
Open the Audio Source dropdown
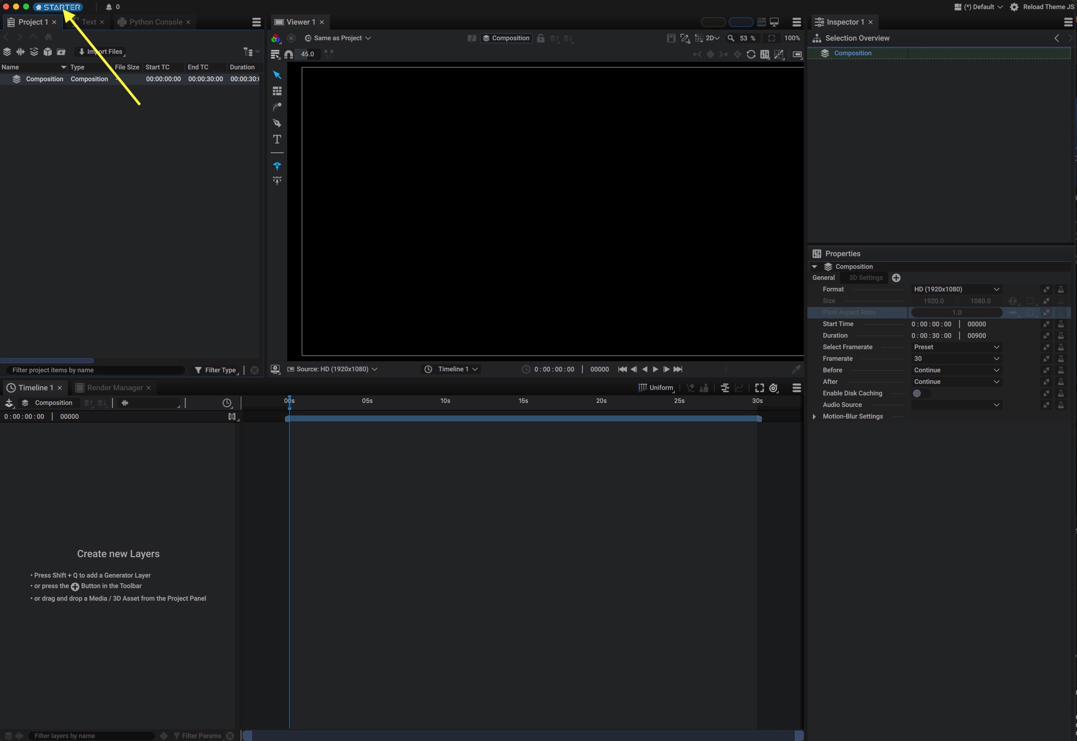(x=956, y=405)
